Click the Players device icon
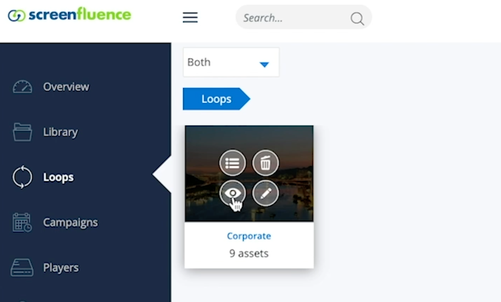 [x=22, y=267]
